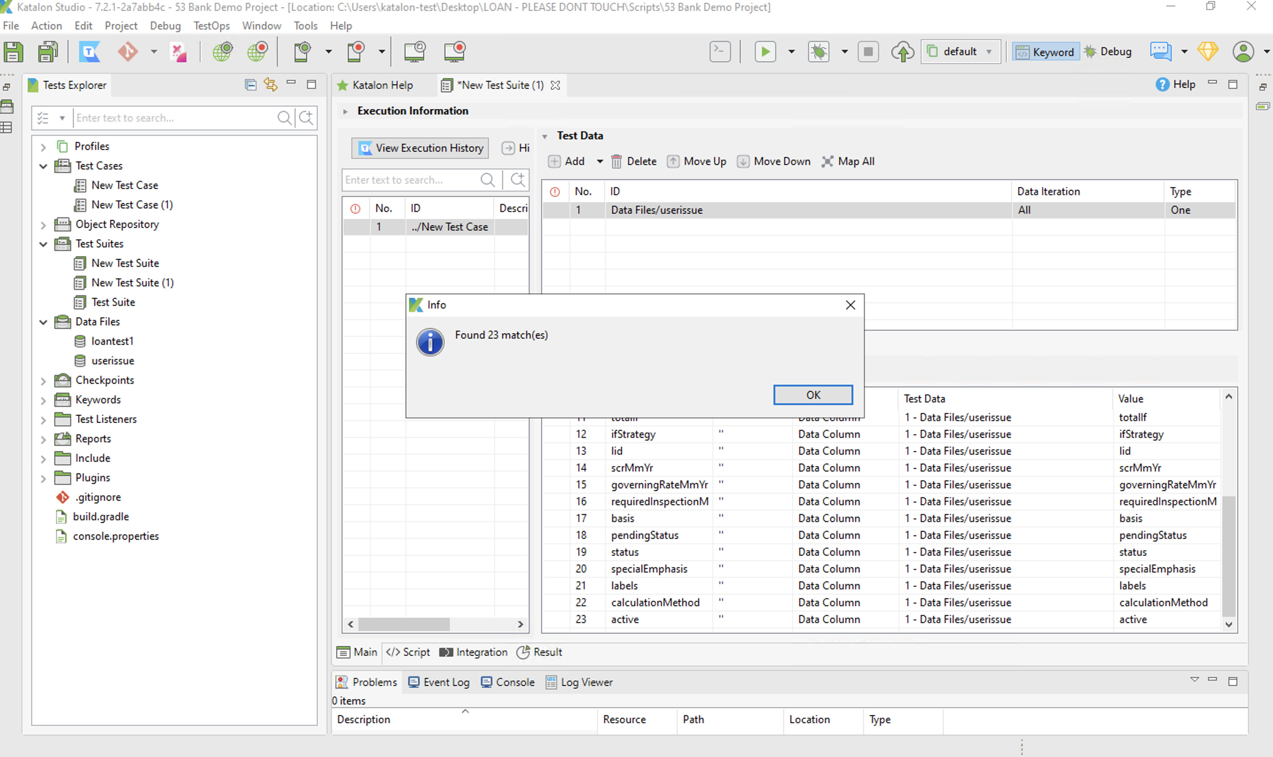1273x757 pixels.
Task: Collapse the Test Suites tree node
Action: coord(43,244)
